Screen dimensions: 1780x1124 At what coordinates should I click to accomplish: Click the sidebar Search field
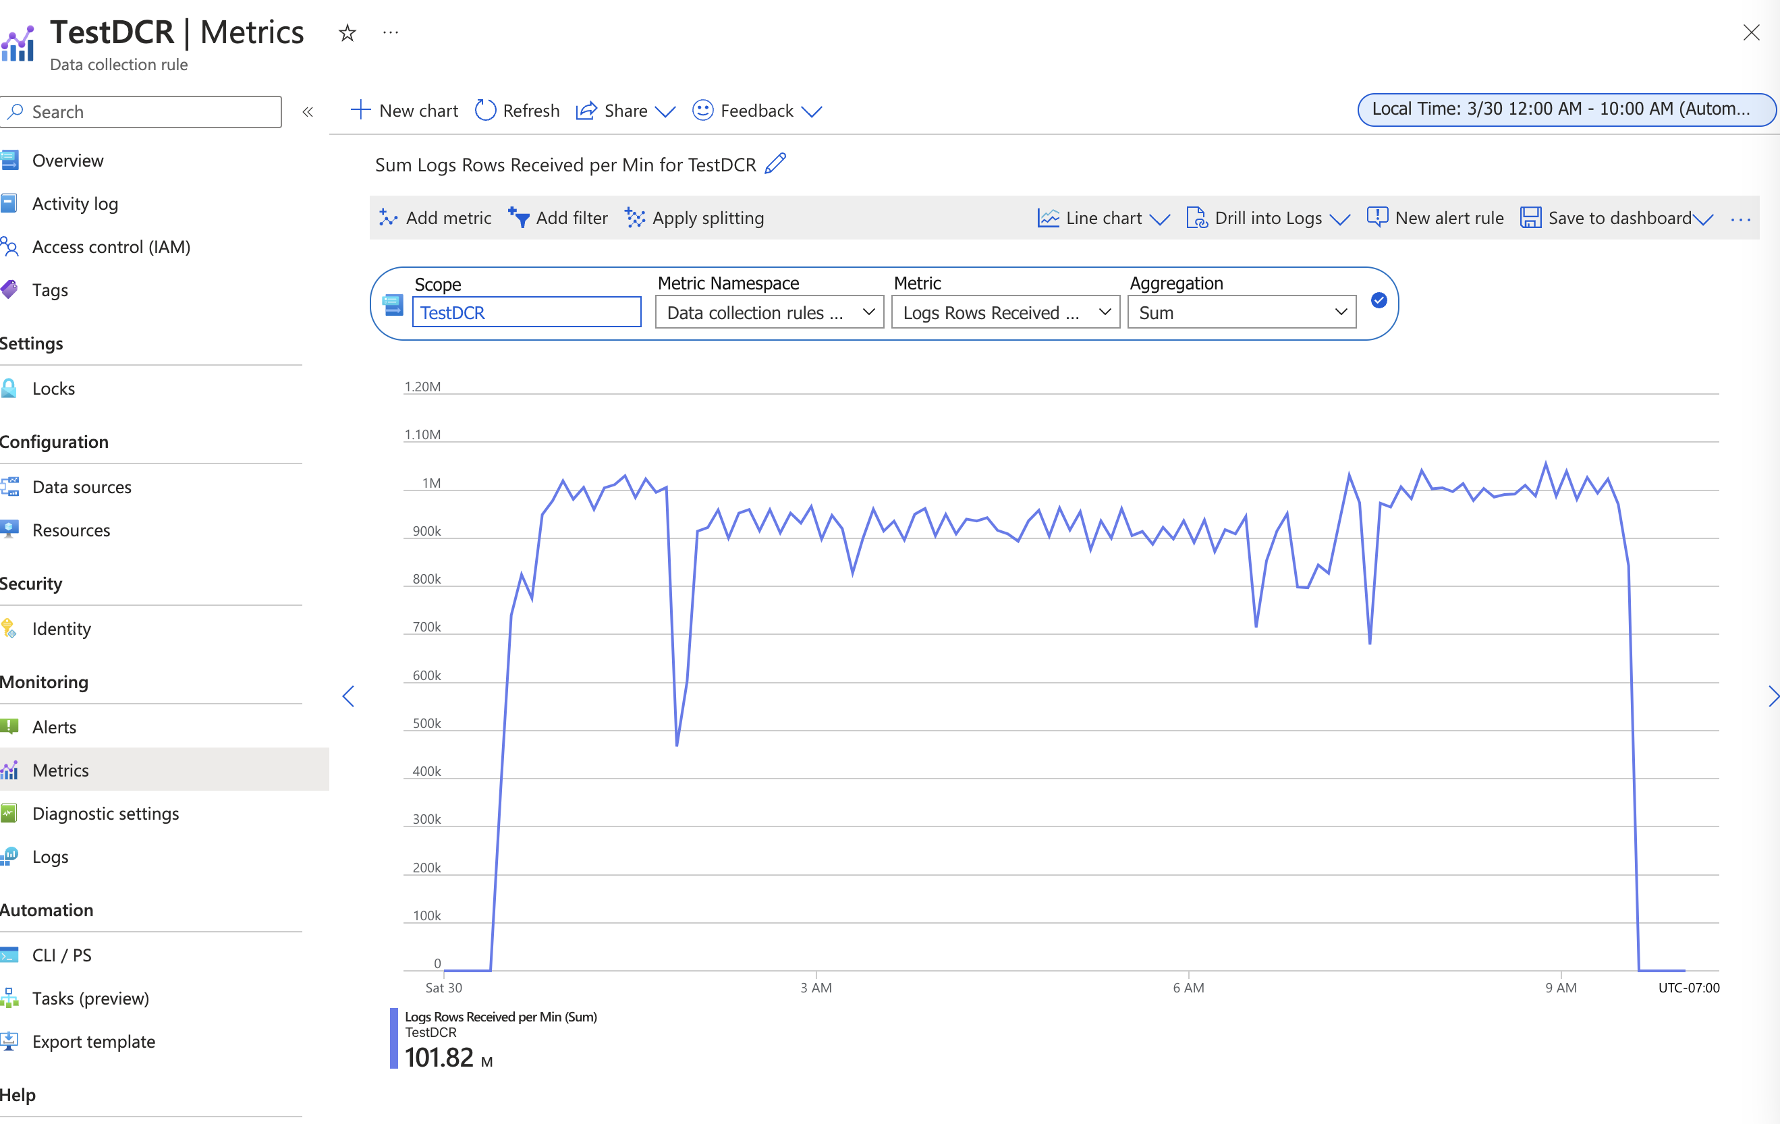click(x=140, y=111)
